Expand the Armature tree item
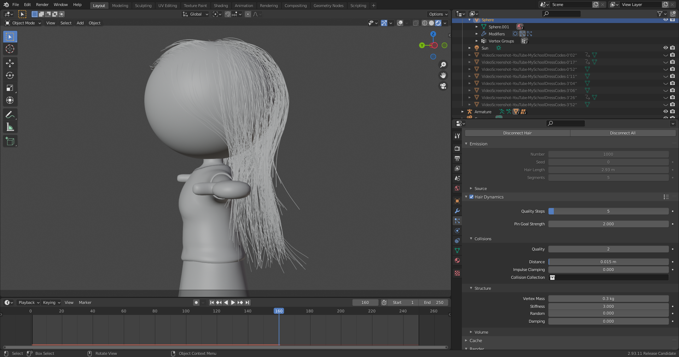The width and height of the screenshot is (679, 357). click(x=463, y=112)
